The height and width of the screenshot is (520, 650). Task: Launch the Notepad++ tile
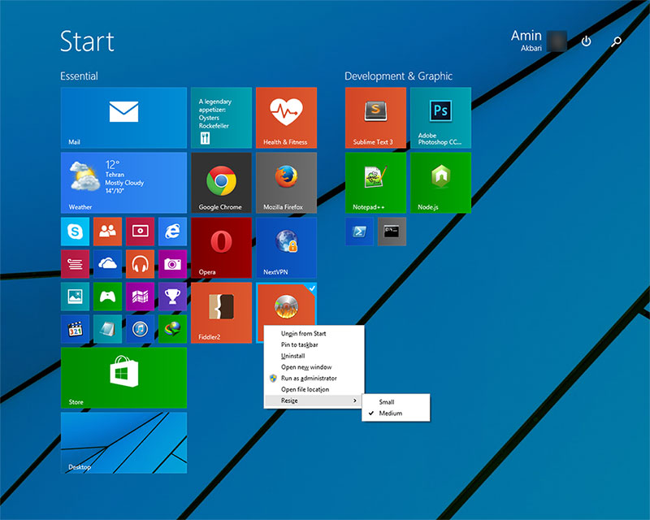pos(375,183)
